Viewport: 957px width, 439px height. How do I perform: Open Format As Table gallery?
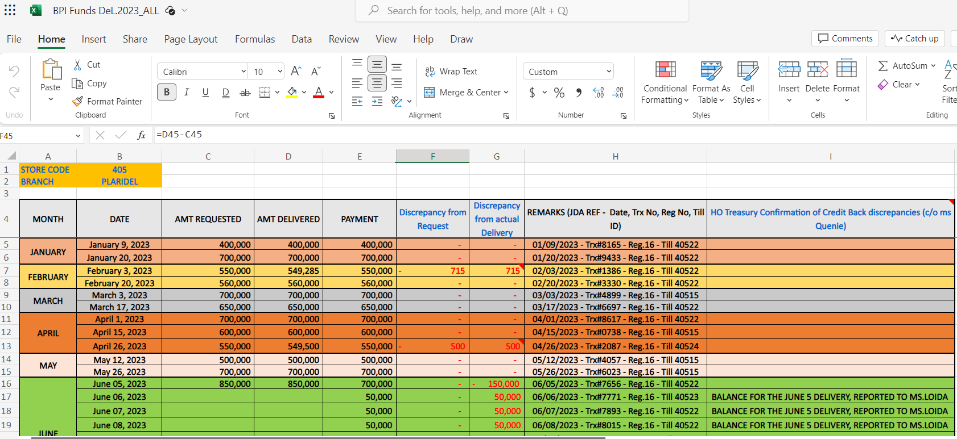[711, 83]
